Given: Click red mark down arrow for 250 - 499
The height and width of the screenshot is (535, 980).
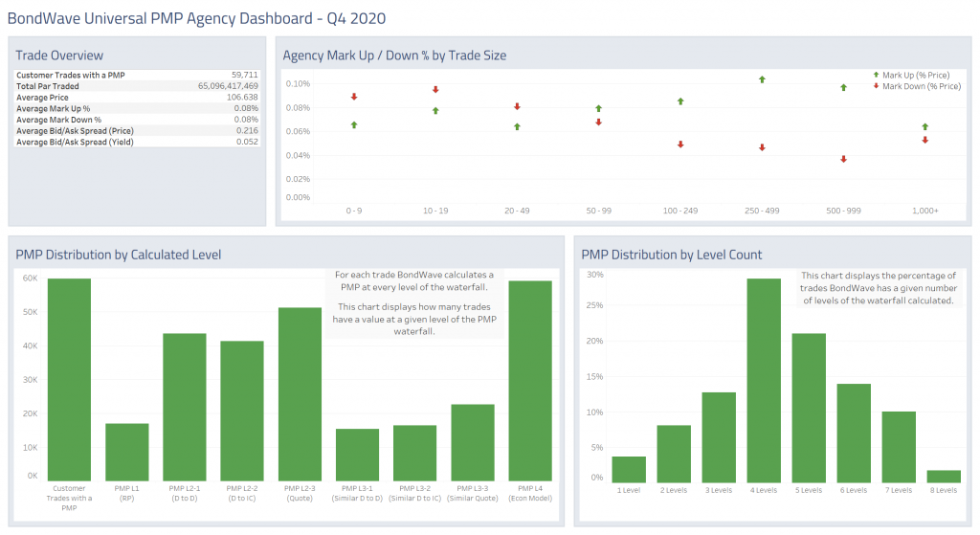Looking at the screenshot, I should pyautogui.click(x=762, y=147).
